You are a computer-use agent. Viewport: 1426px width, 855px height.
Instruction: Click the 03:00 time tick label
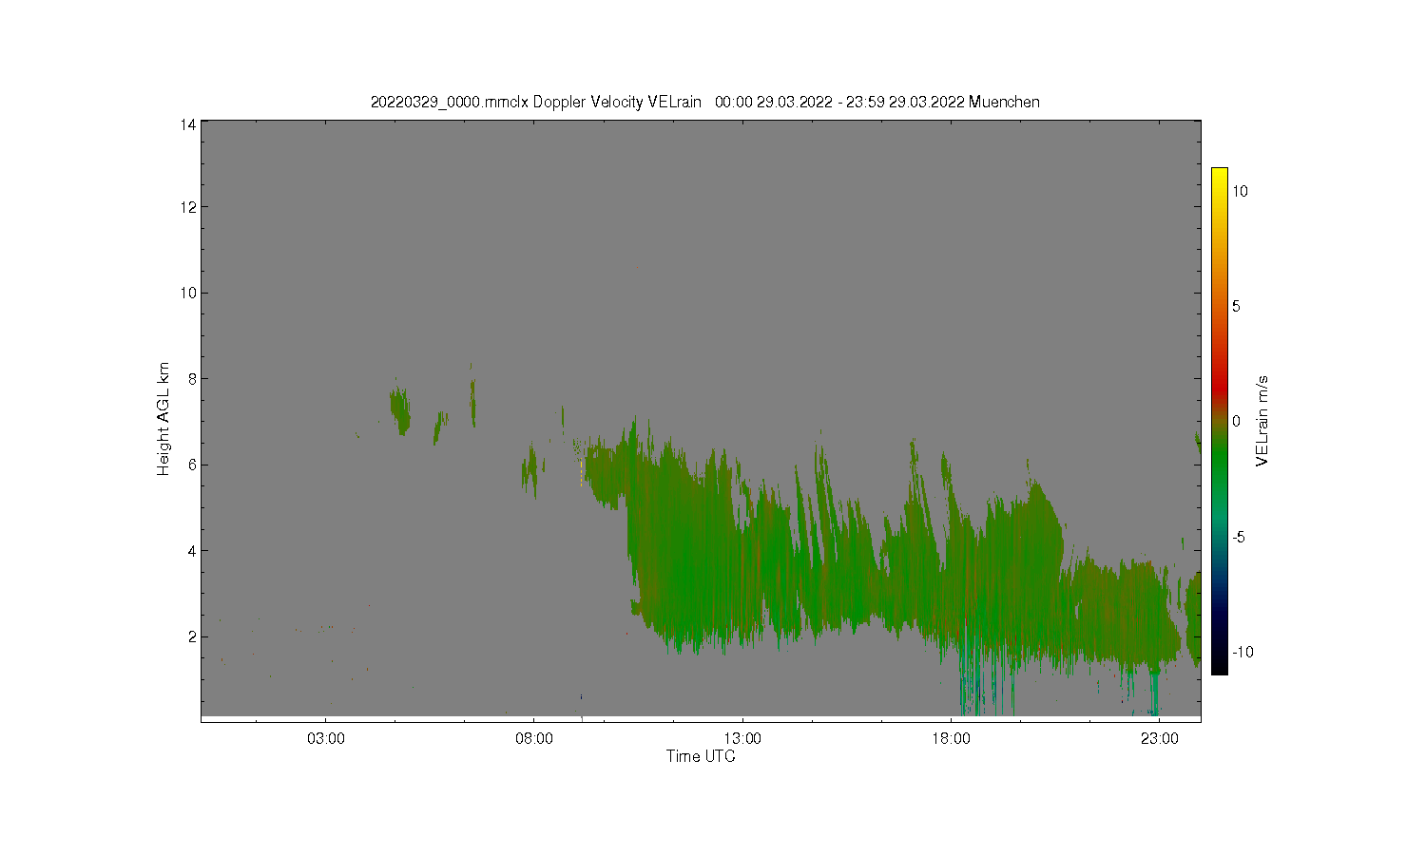[326, 738]
